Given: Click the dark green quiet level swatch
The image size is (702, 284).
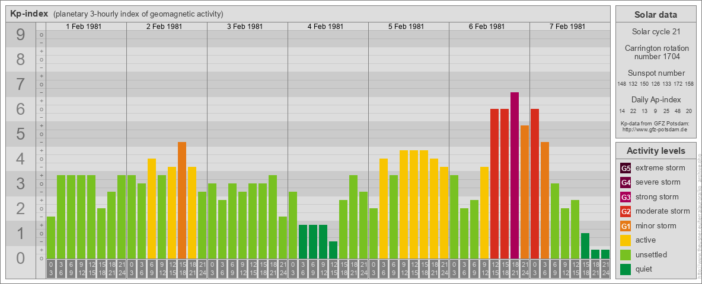Looking at the screenshot, I should click(626, 269).
